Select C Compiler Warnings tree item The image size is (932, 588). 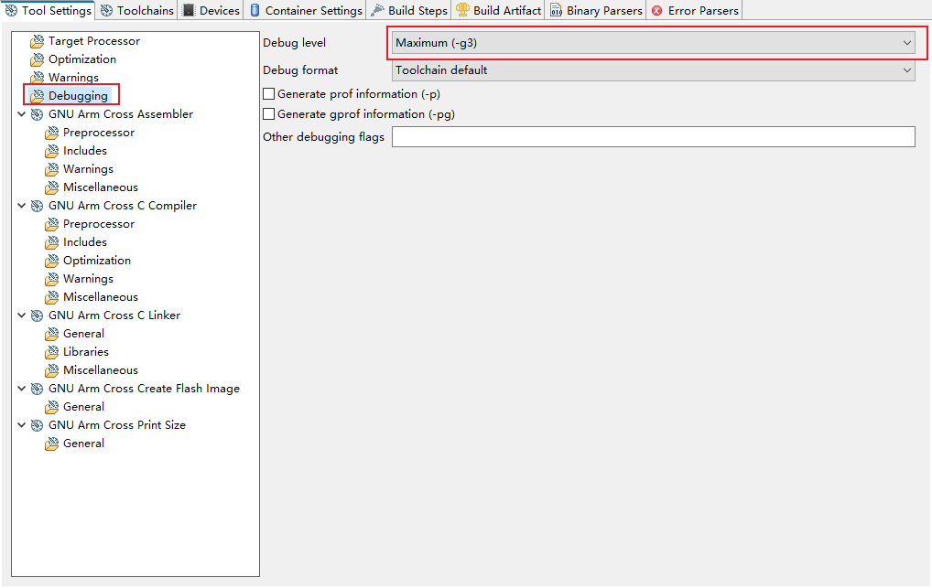[x=88, y=279]
